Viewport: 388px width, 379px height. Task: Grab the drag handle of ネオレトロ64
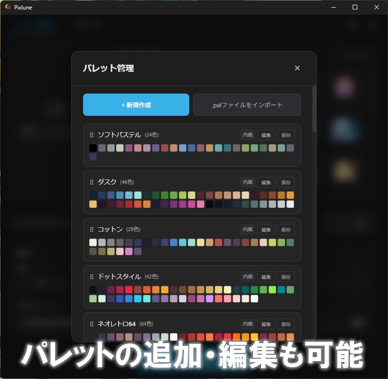point(92,324)
